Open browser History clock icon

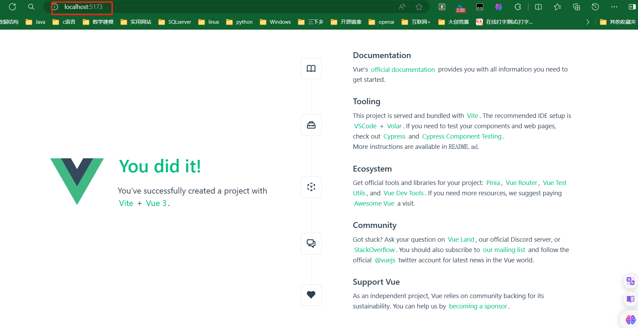[595, 7]
